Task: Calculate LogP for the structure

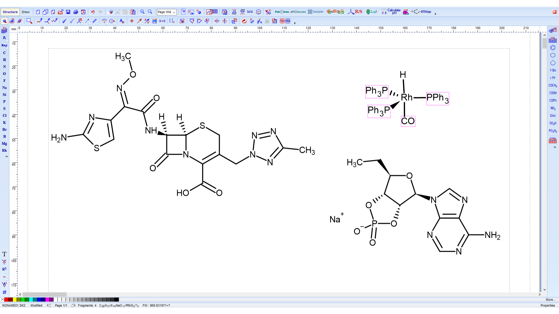Action: [x=372, y=12]
